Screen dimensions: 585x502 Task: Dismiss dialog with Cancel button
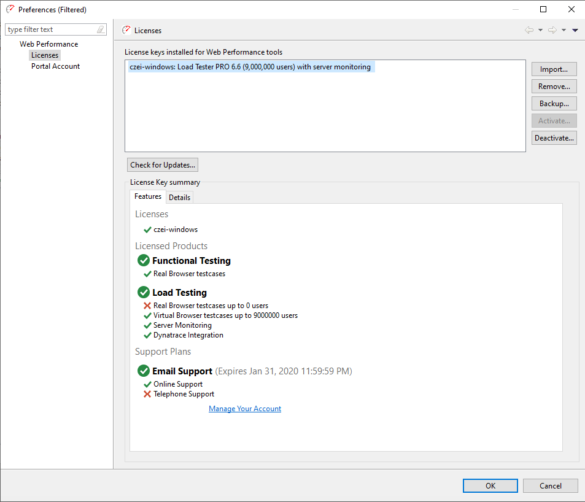[x=550, y=485]
